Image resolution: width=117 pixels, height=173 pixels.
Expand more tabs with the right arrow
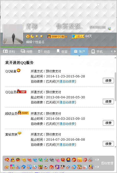pos(115,51)
